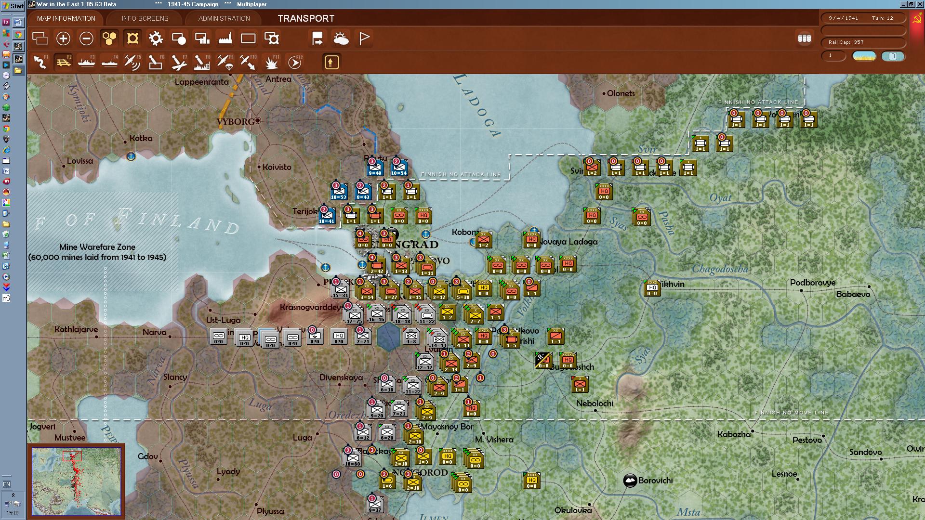Click the port anchor icon near Kotka
The image size is (925, 520).
131,156
